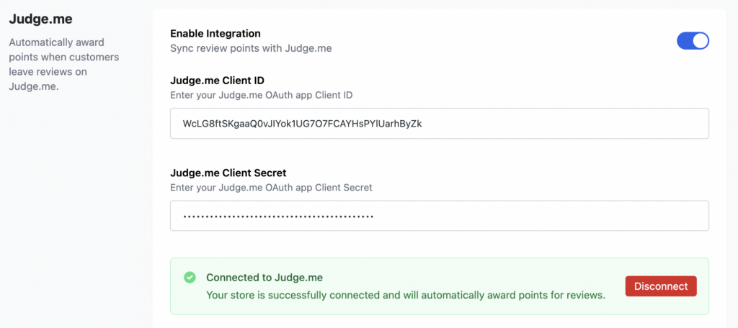Click the green connected checkmark icon
The height and width of the screenshot is (328, 738).
pos(190,277)
